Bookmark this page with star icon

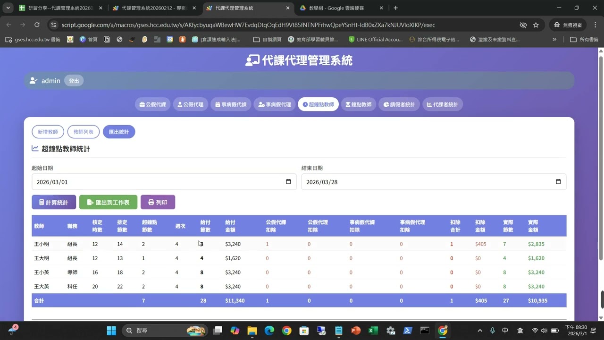pos(536,25)
